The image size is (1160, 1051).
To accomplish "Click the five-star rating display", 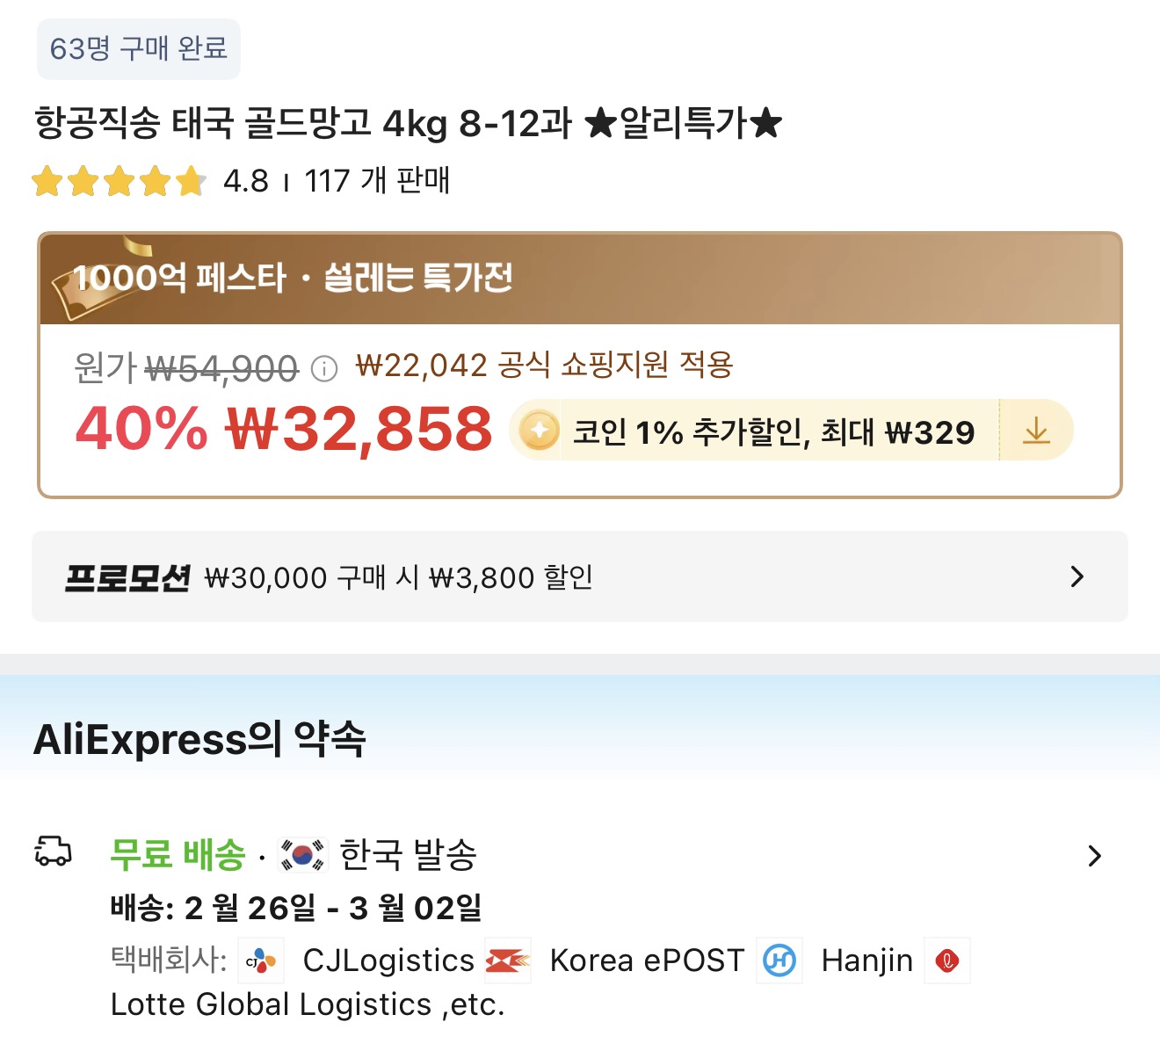I will [119, 182].
